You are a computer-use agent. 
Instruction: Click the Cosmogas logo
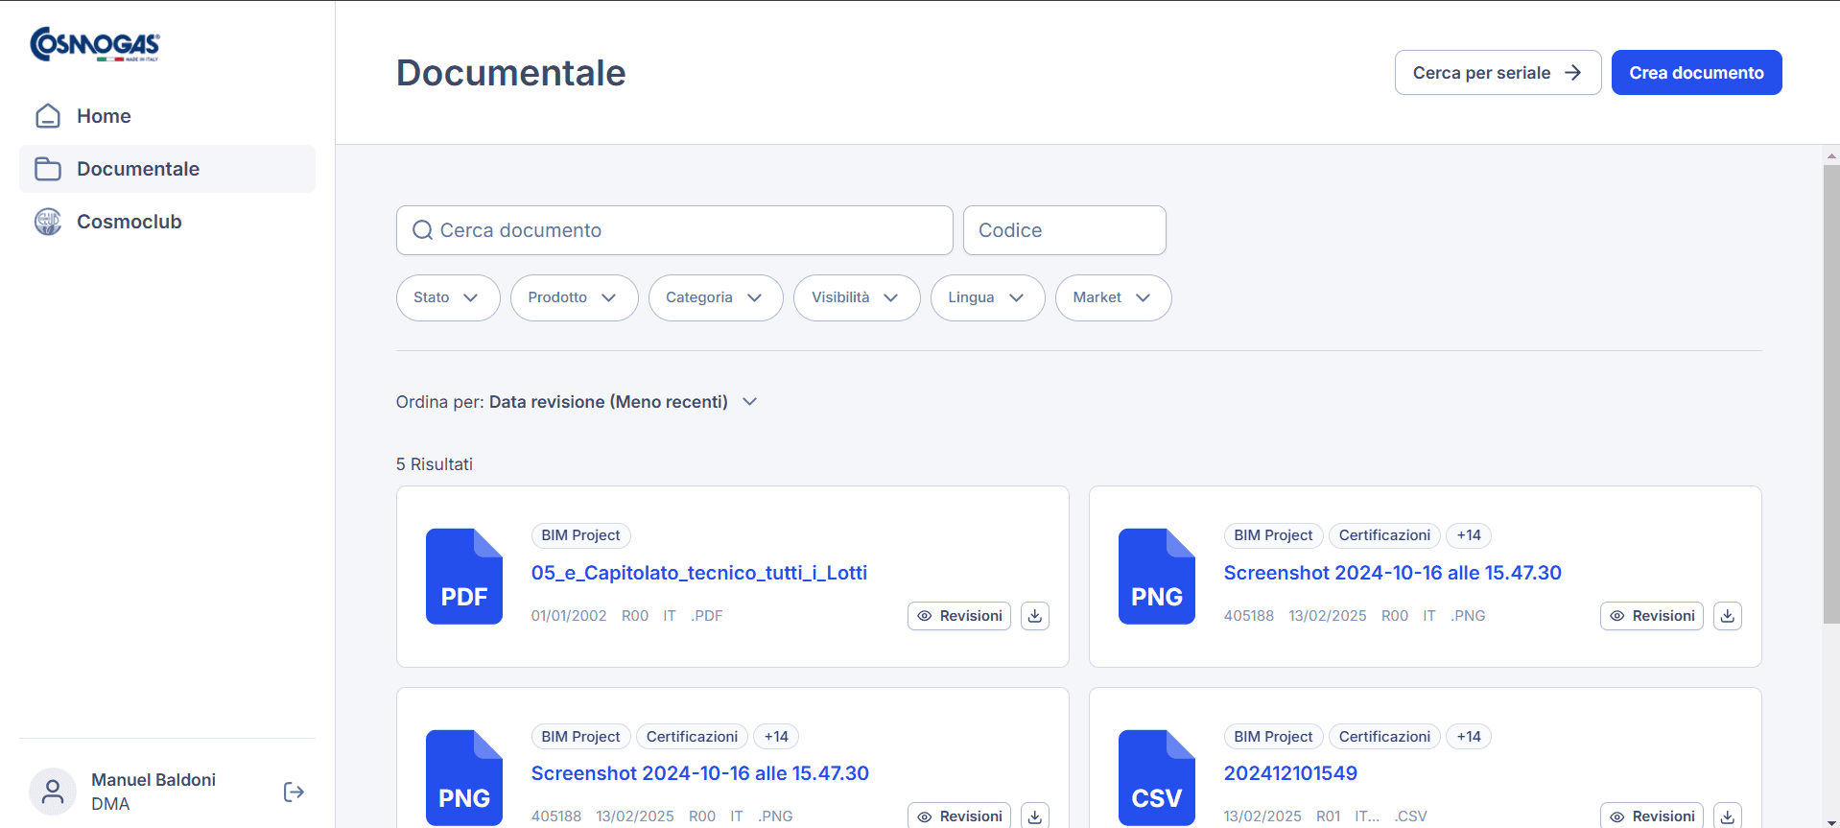[x=95, y=44]
